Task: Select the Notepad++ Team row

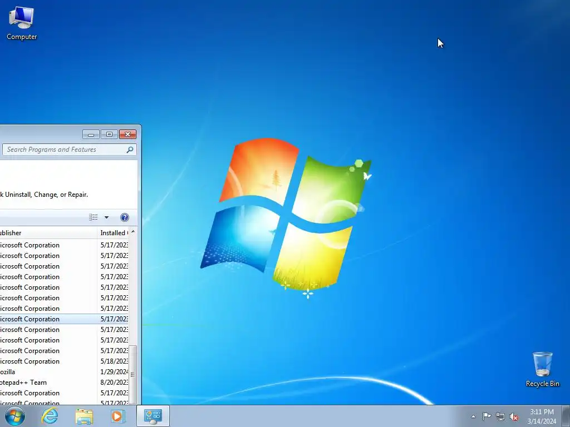Action: 64,383
